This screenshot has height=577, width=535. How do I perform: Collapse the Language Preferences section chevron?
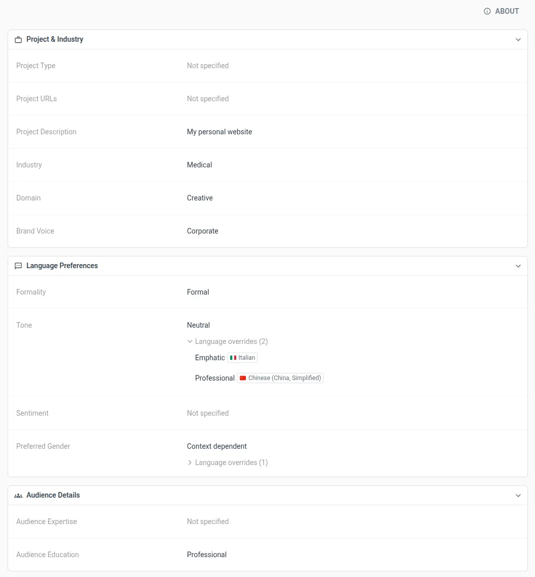518,266
